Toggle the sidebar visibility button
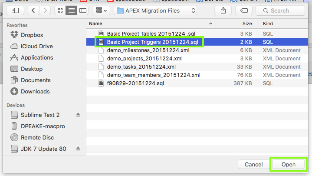312x176 pixels. [15, 10]
